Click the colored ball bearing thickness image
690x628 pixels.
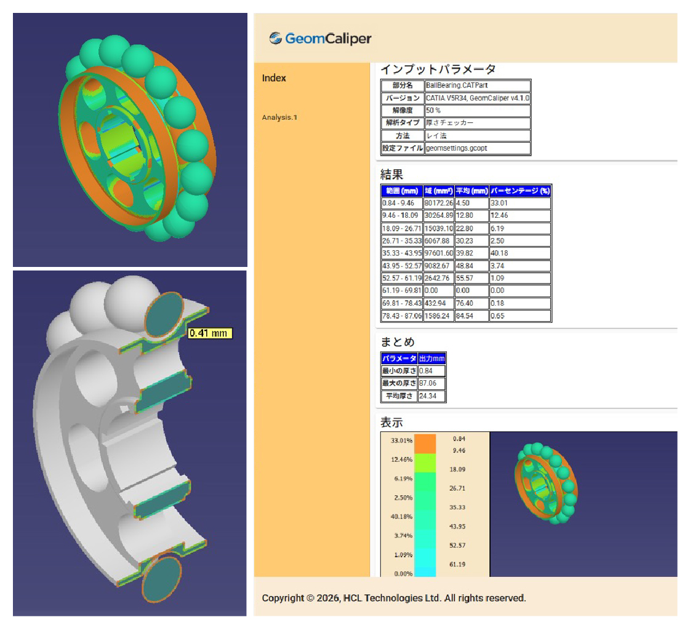pyautogui.click(x=130, y=140)
